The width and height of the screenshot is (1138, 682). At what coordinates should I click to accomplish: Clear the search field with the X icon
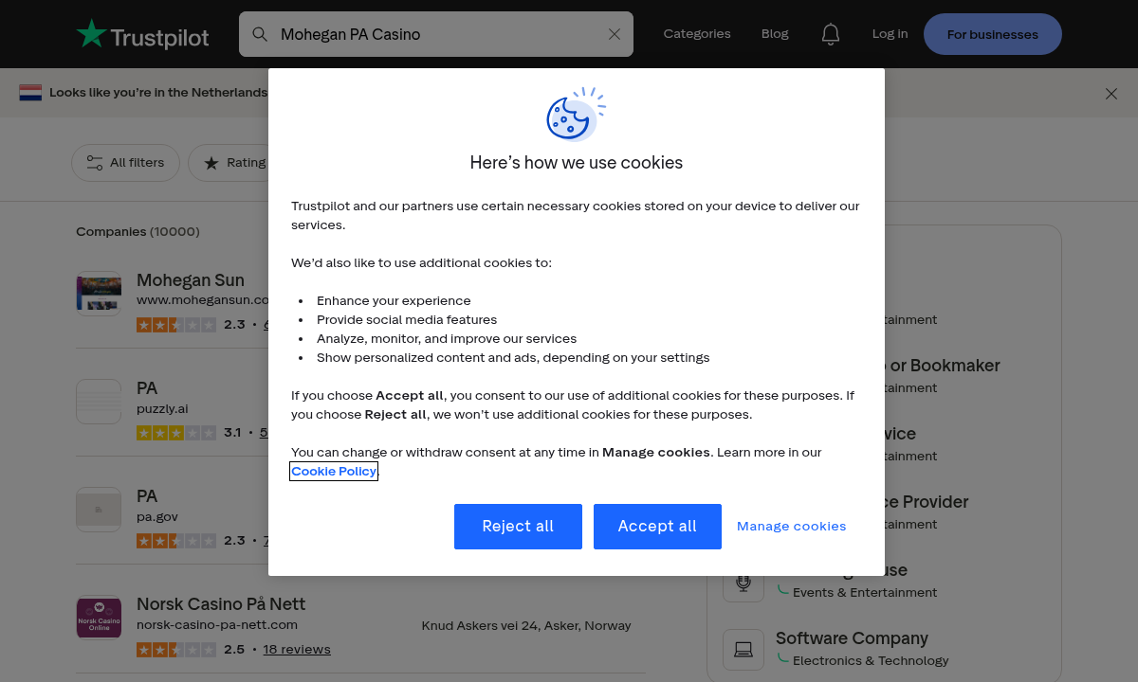click(615, 34)
